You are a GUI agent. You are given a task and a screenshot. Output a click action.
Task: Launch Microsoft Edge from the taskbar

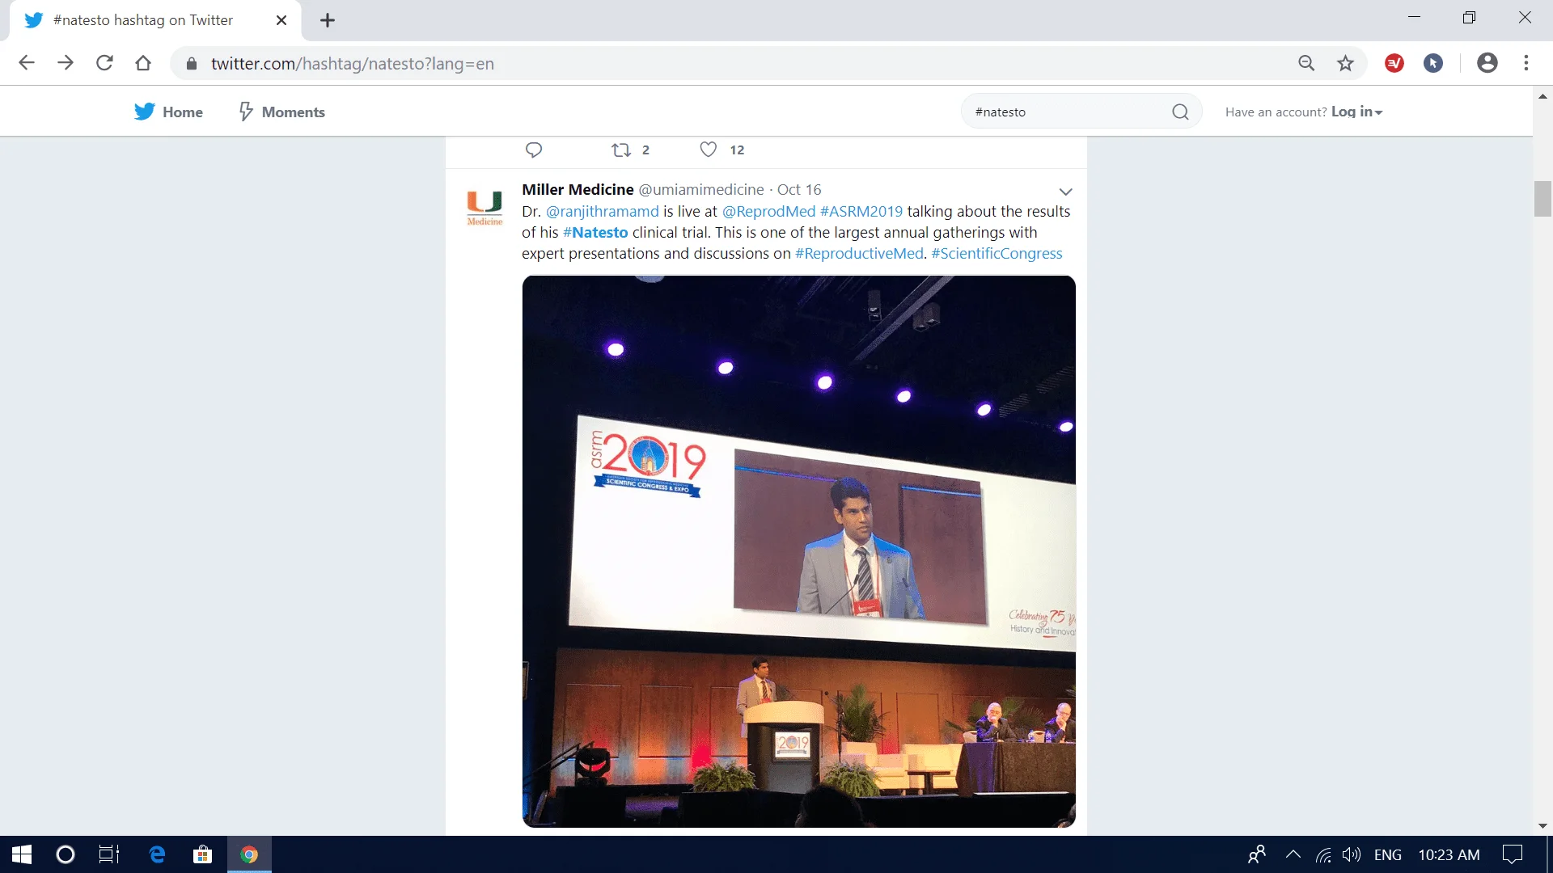158,854
